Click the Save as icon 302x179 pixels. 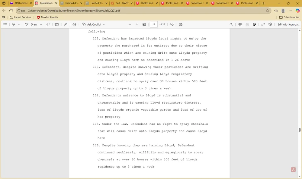tap(254, 24)
